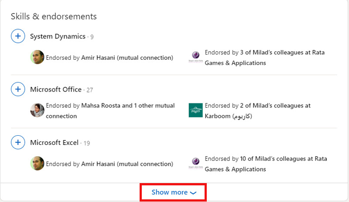Click Amir Hasani's photo under System Dynamics

[37, 58]
